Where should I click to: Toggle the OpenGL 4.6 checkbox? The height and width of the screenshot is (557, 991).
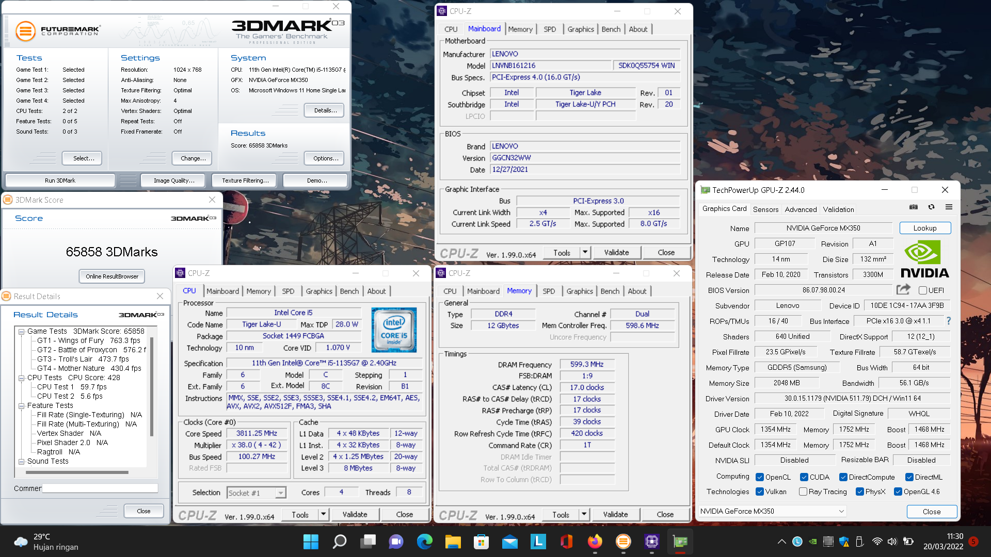click(898, 492)
